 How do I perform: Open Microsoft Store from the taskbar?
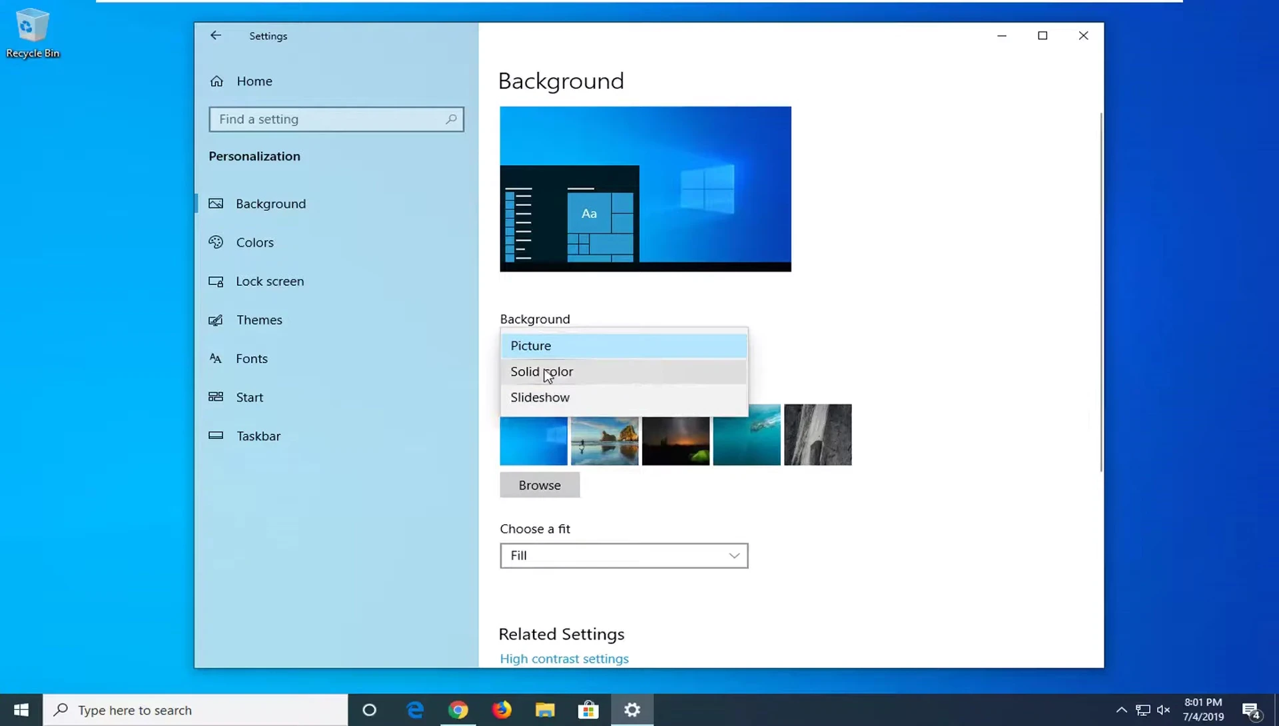pos(588,710)
